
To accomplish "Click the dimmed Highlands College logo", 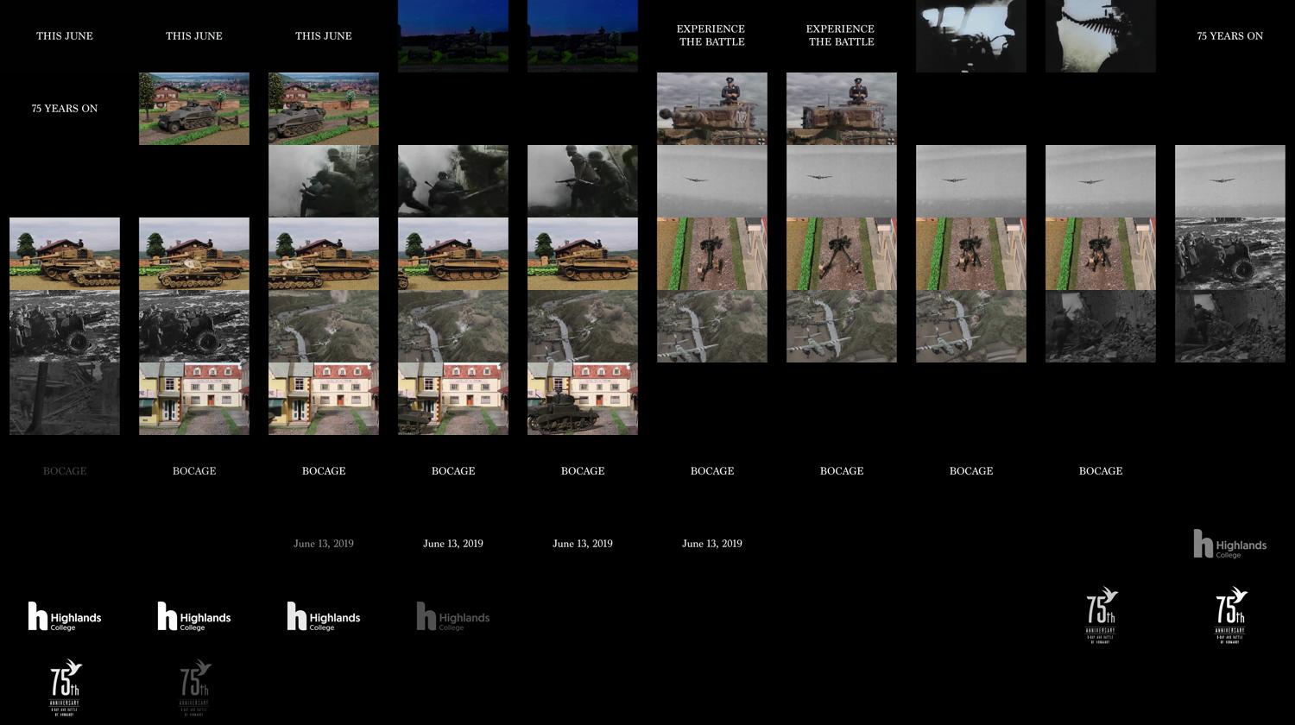I will pyautogui.click(x=452, y=617).
